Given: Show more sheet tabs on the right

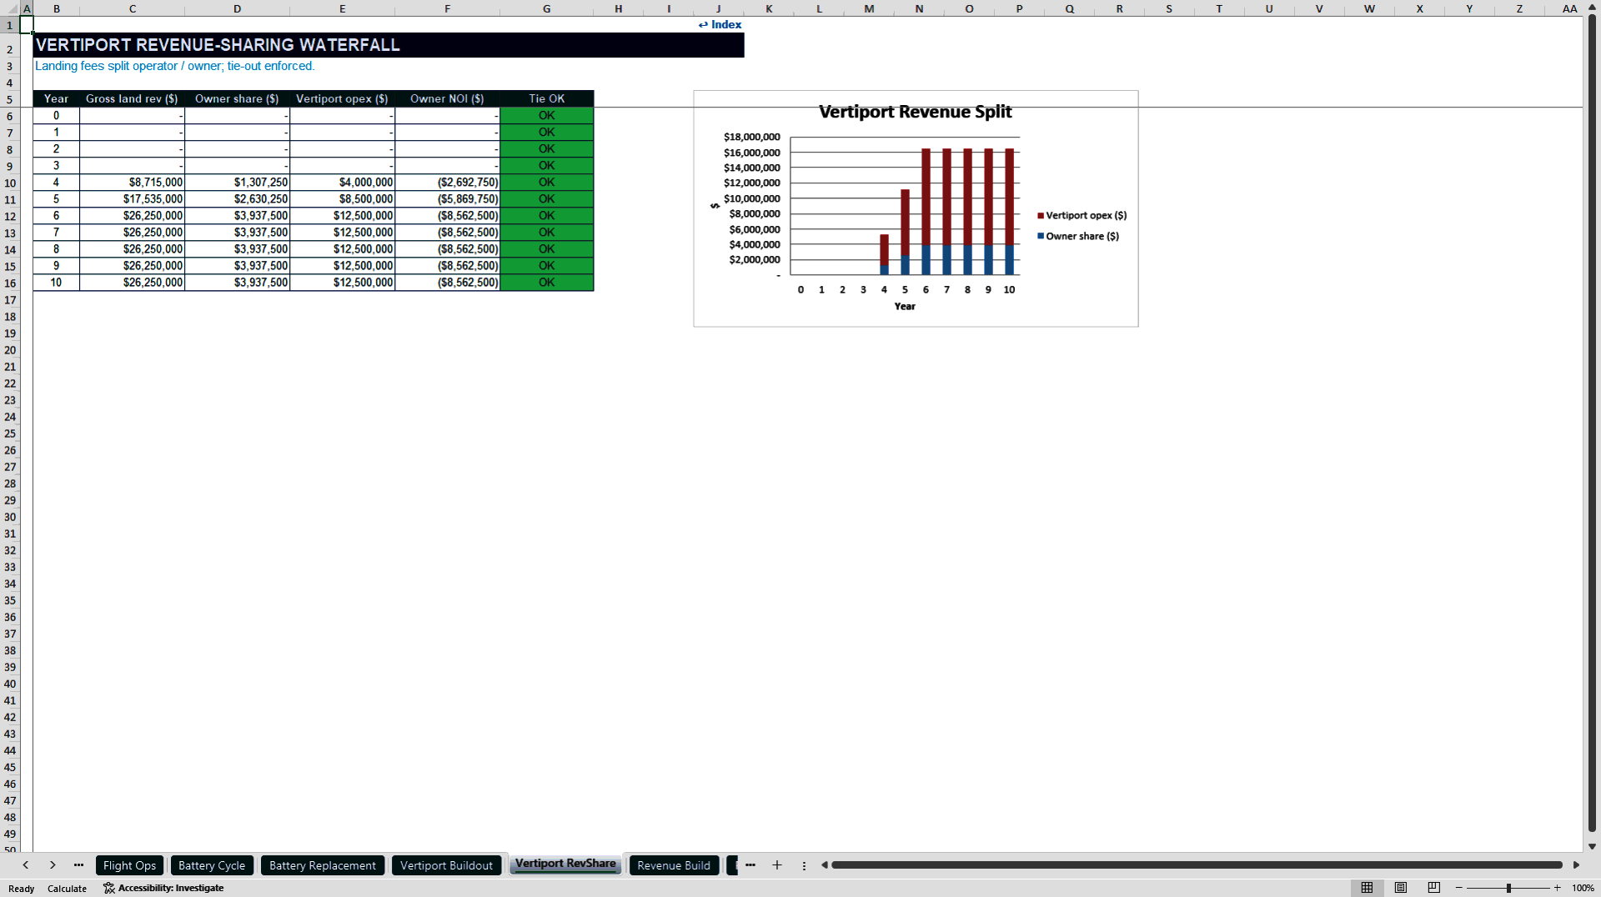Looking at the screenshot, I should pyautogui.click(x=750, y=865).
